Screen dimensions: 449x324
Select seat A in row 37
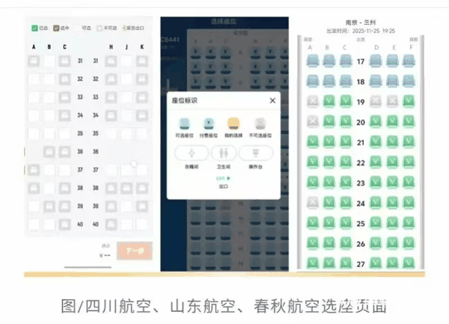[34, 170]
